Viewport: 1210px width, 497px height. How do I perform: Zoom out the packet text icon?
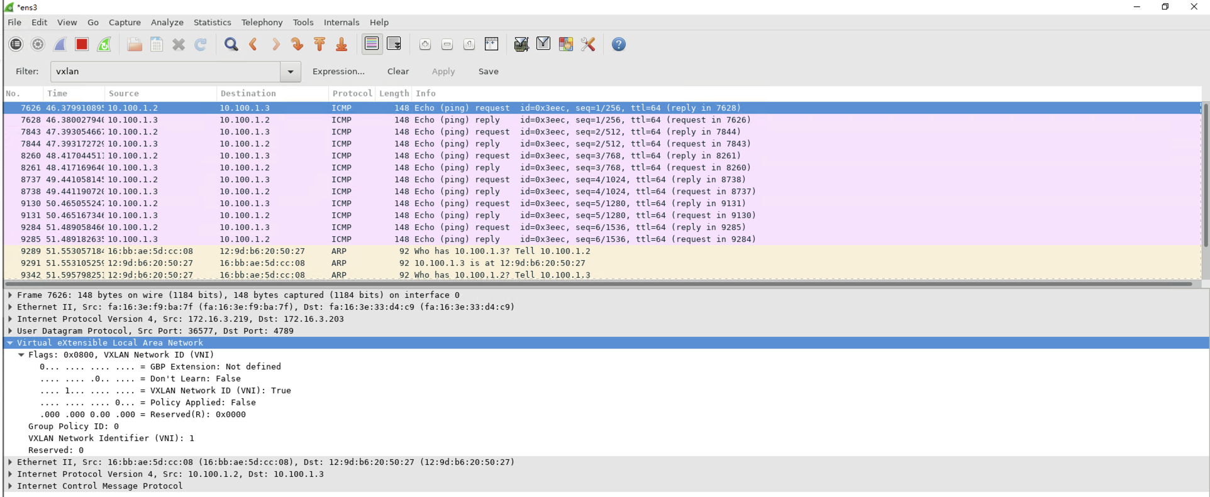click(x=447, y=44)
